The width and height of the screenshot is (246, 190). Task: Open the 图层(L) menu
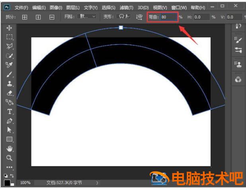[x=73, y=8]
